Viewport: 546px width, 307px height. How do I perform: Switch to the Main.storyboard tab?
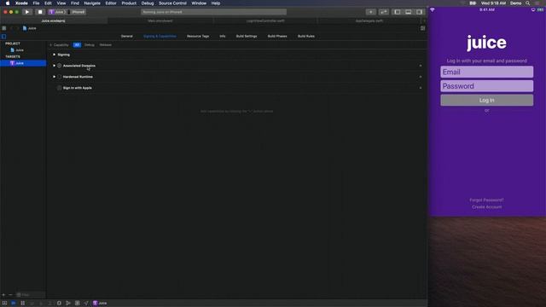(x=160, y=20)
